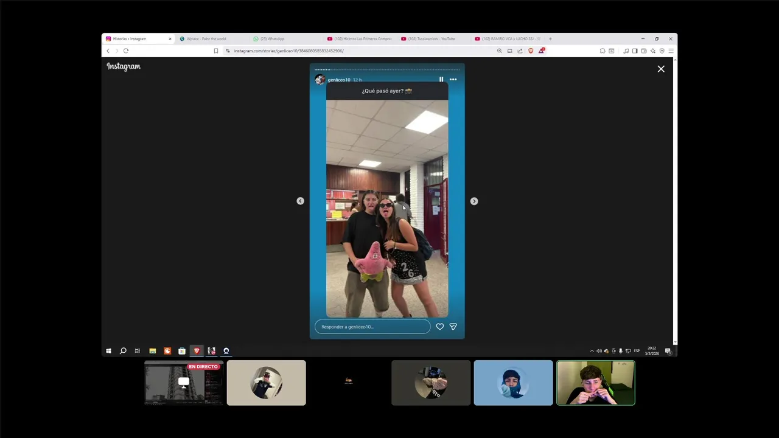Switch to the Hicimos Las Primeras Compras YouTube tab

360,39
